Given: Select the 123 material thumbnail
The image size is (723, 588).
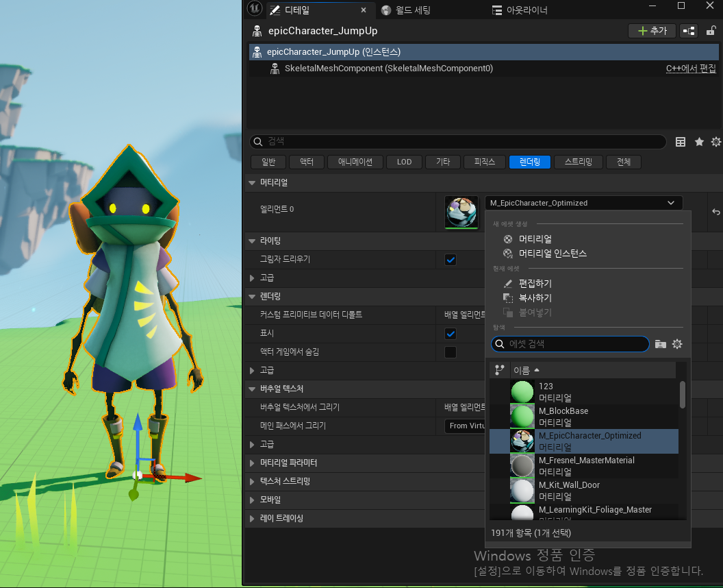Looking at the screenshot, I should (522, 392).
